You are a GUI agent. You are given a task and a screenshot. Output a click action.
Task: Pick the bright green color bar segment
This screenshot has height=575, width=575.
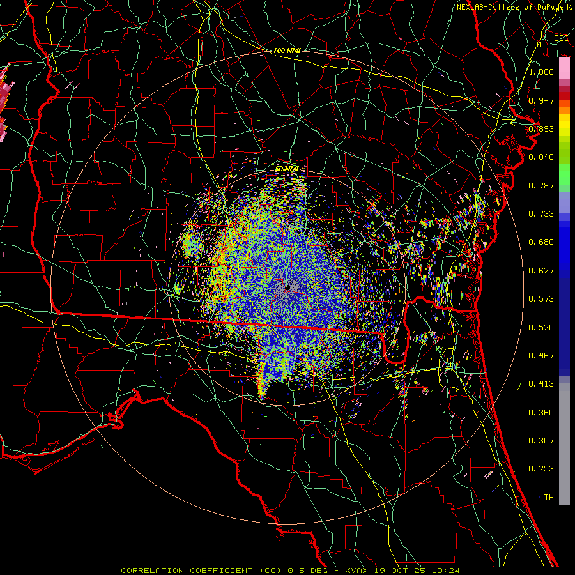(x=564, y=174)
